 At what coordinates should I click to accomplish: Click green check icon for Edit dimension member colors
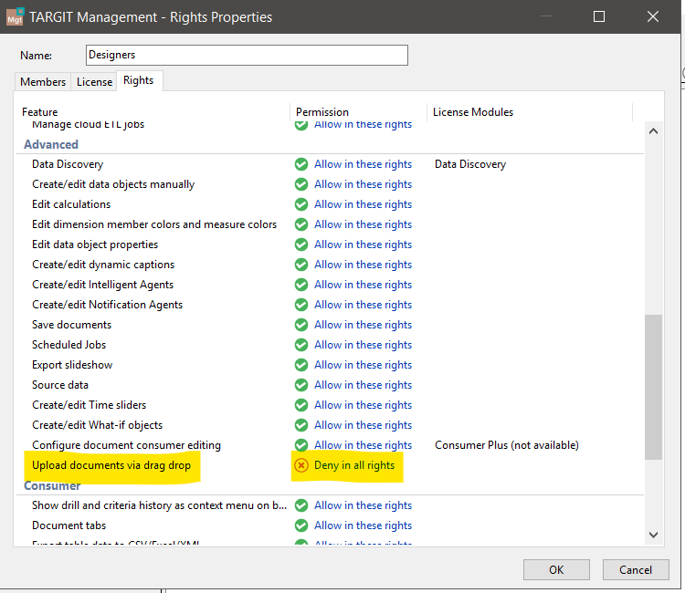pyautogui.click(x=301, y=224)
